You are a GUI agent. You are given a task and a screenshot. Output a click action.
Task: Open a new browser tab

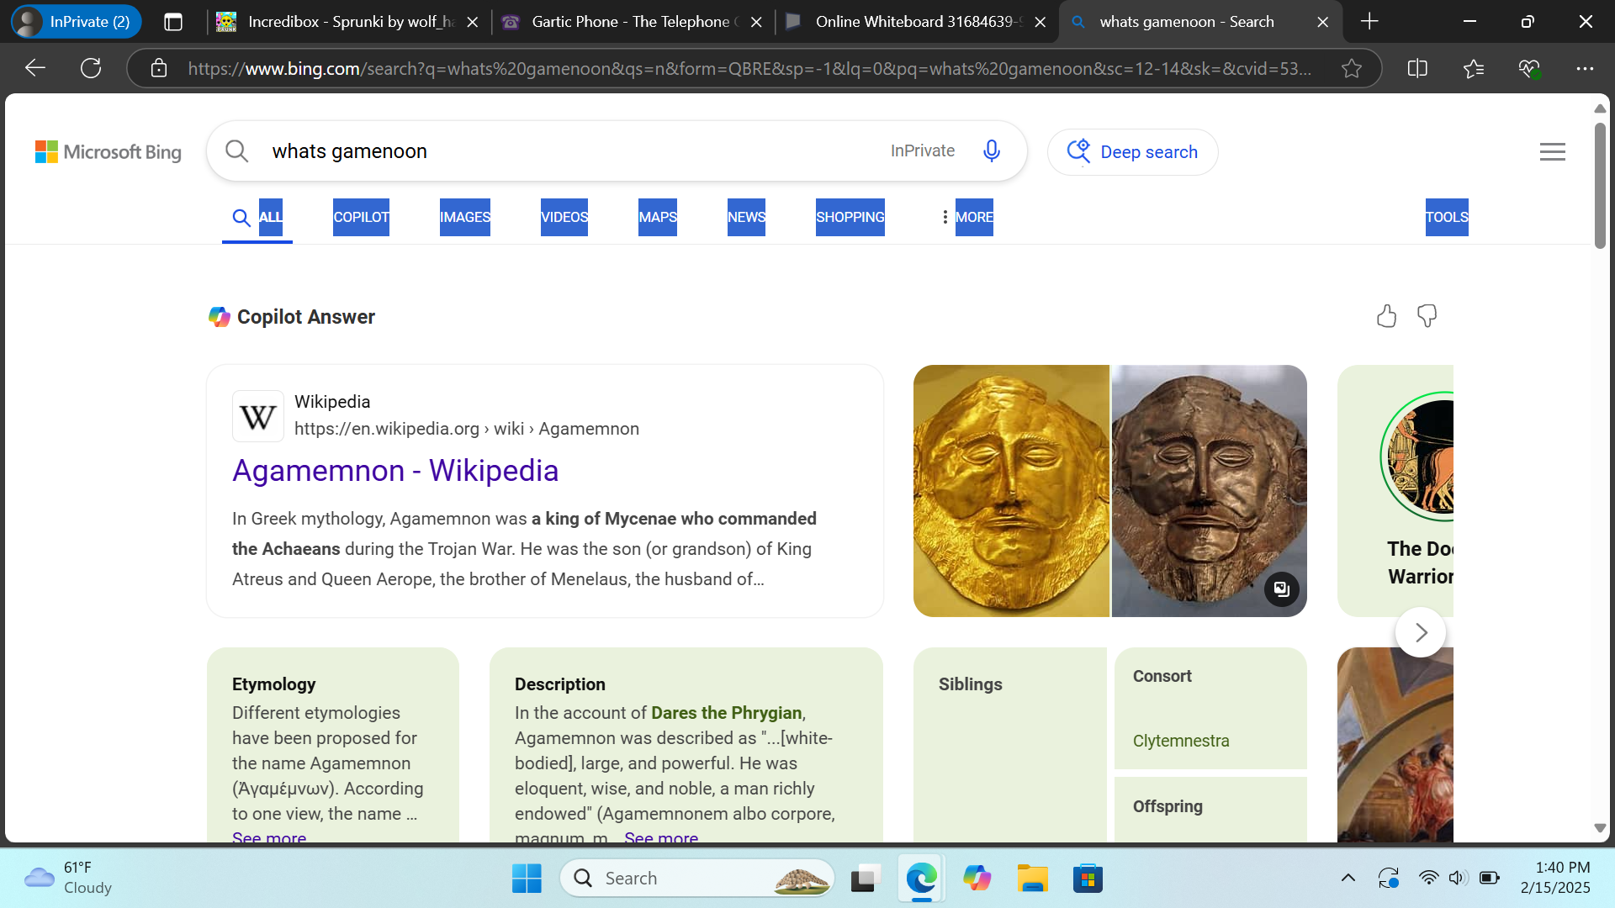1369,22
